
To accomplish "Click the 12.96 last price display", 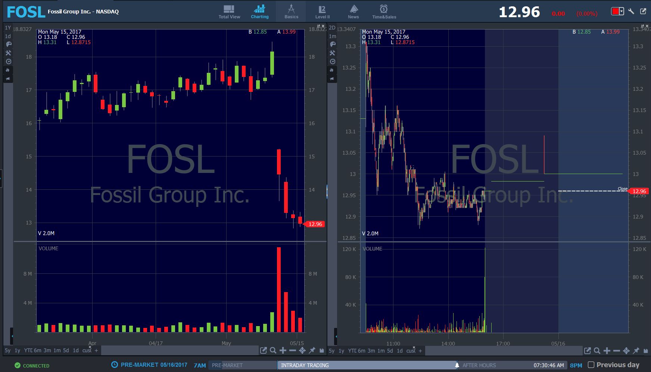I will pyautogui.click(x=519, y=12).
